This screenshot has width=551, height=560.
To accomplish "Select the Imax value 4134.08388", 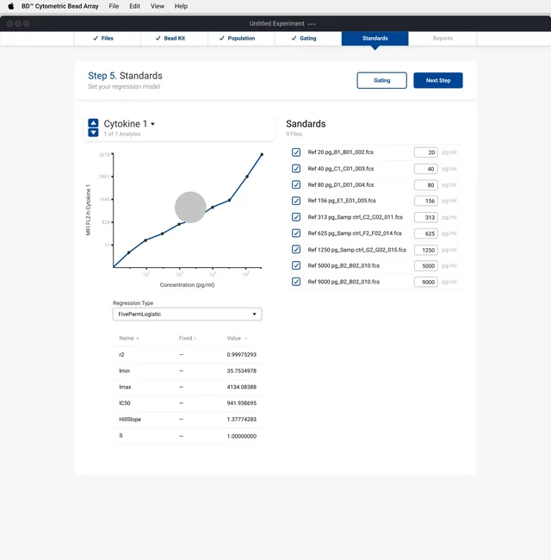I will [x=242, y=387].
